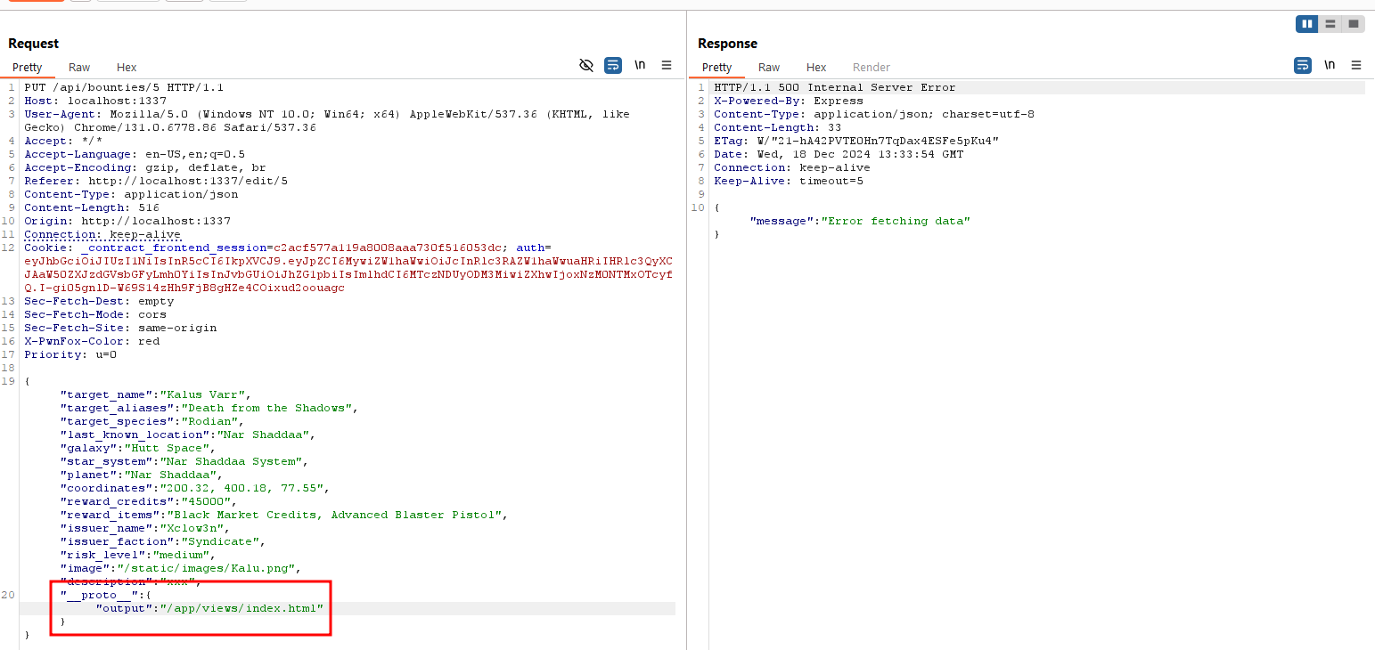Screen dimensions: 1375x650
Task: Click the "issuer_faction":"Syndicate" JSON line
Action: click(x=163, y=541)
